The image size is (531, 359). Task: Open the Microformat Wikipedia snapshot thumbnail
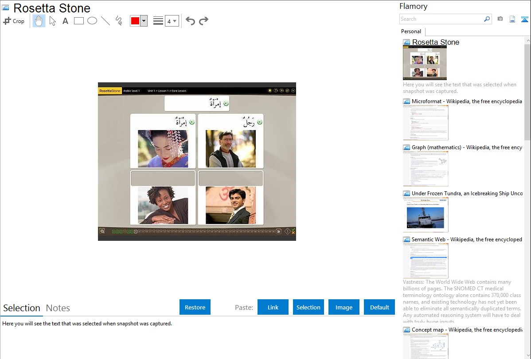(x=426, y=123)
